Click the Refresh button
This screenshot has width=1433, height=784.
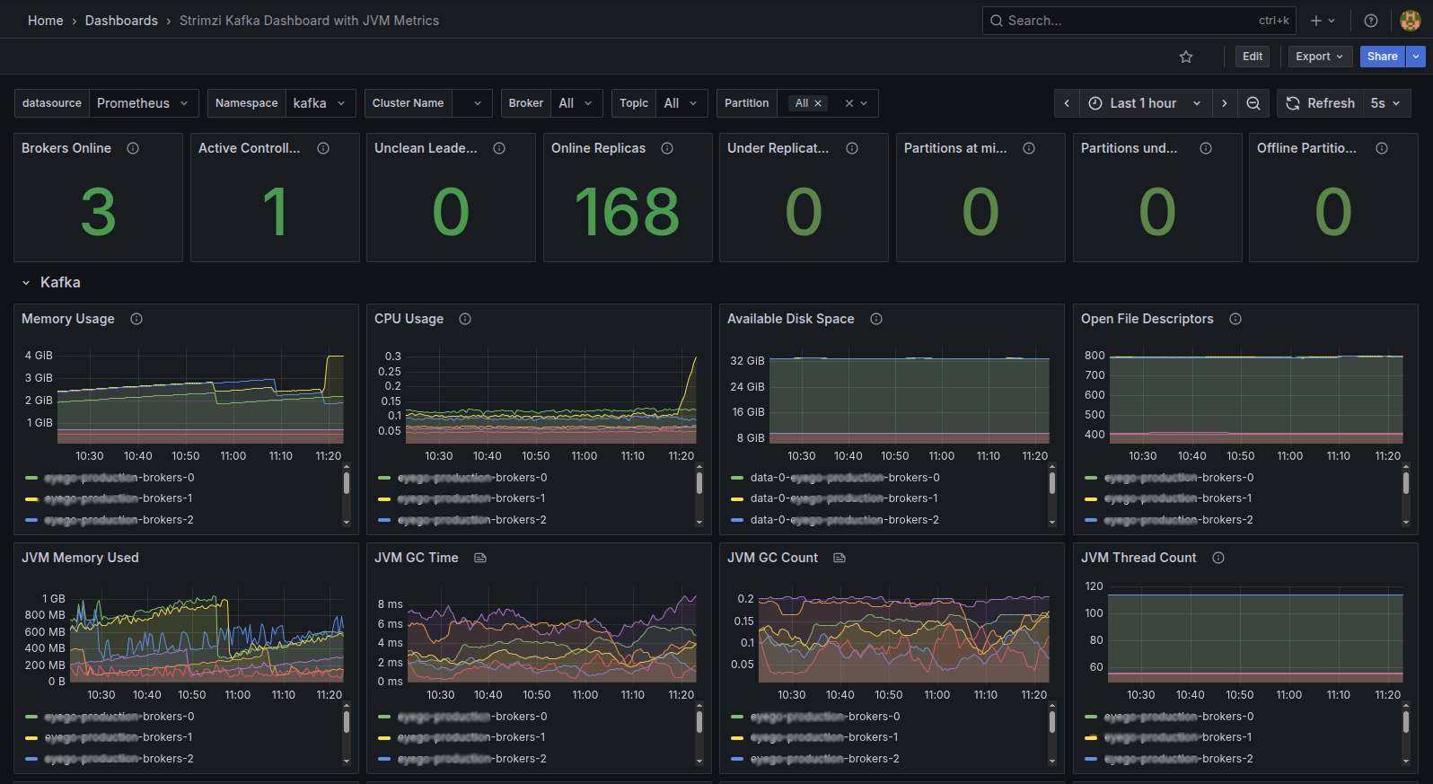(1321, 103)
